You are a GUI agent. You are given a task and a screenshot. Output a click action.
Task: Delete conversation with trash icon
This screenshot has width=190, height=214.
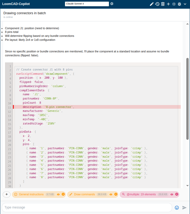point(163,4)
